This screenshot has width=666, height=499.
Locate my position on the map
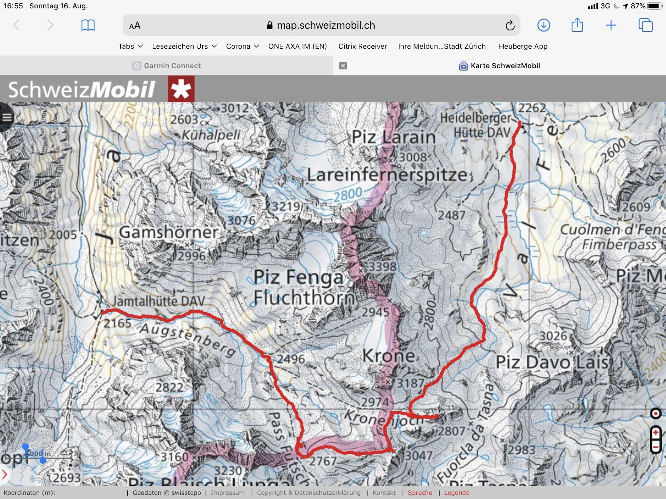[656, 413]
